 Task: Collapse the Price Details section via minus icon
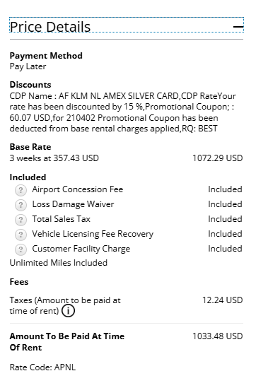[238, 26]
